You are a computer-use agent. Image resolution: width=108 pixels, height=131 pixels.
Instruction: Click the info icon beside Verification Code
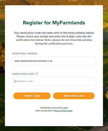point(37,74)
